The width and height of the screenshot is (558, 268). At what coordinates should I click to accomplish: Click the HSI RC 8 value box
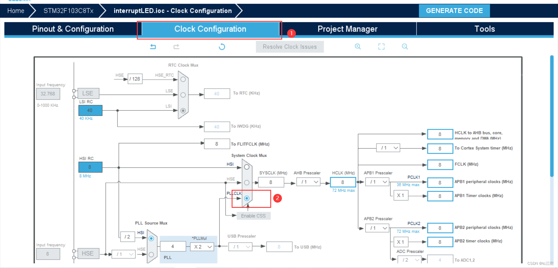click(x=90, y=167)
